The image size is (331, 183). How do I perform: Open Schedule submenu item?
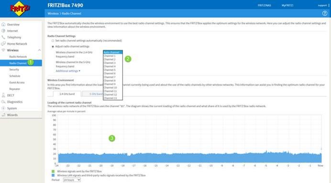coord(15,76)
